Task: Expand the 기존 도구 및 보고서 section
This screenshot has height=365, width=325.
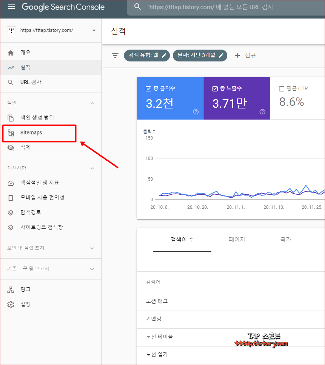Action: tap(51, 269)
